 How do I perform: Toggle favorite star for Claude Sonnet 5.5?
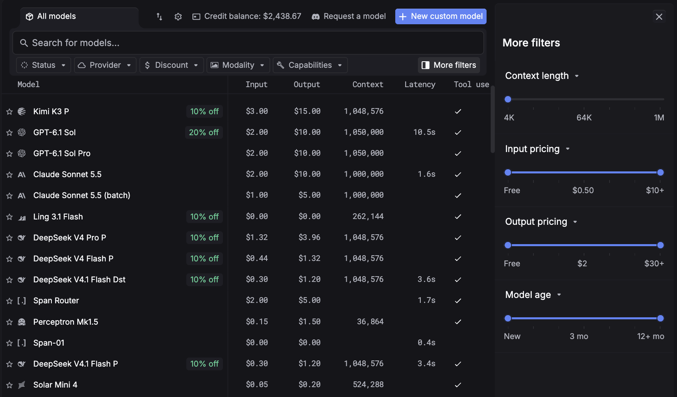pos(9,175)
